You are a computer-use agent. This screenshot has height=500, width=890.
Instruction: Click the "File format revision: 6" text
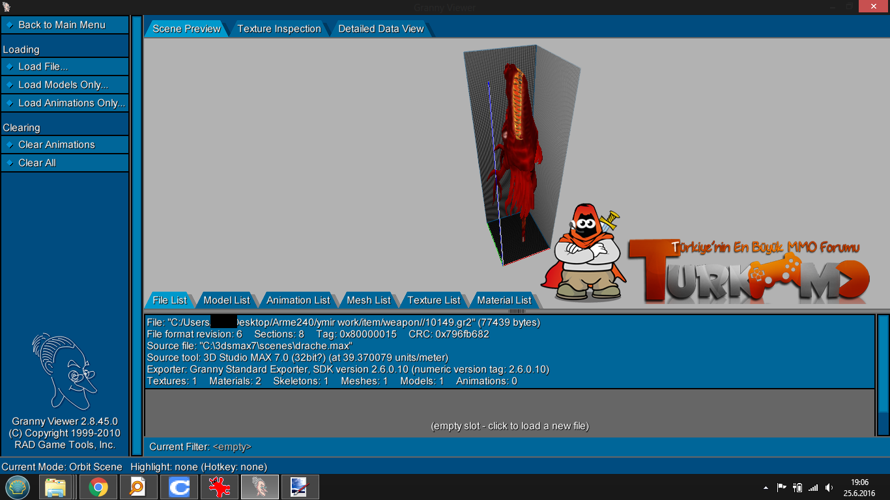pyautogui.click(x=194, y=334)
